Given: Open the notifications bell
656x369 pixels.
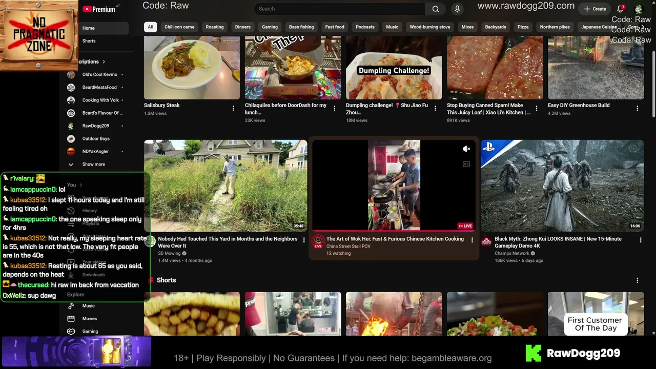Looking at the screenshot, I should (621, 9).
